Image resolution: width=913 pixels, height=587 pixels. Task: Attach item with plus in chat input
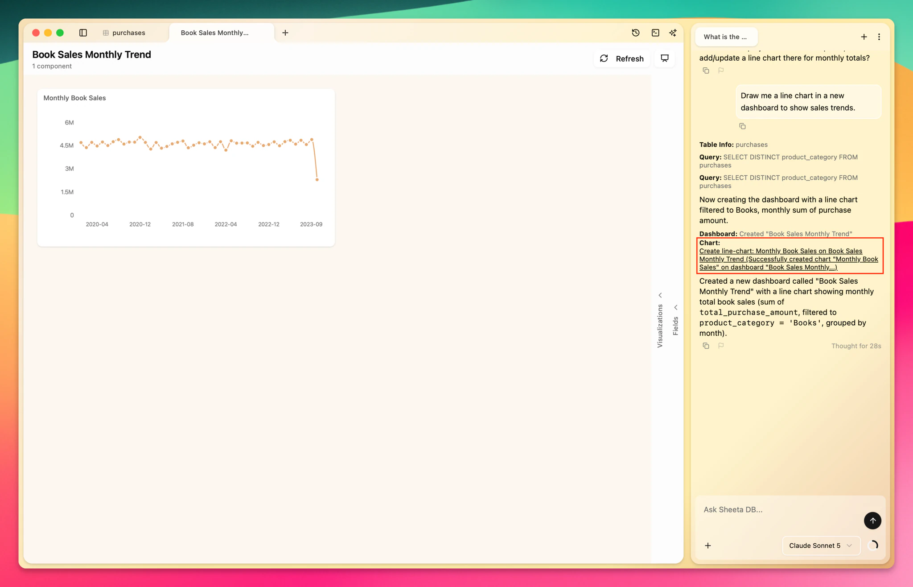(x=708, y=546)
